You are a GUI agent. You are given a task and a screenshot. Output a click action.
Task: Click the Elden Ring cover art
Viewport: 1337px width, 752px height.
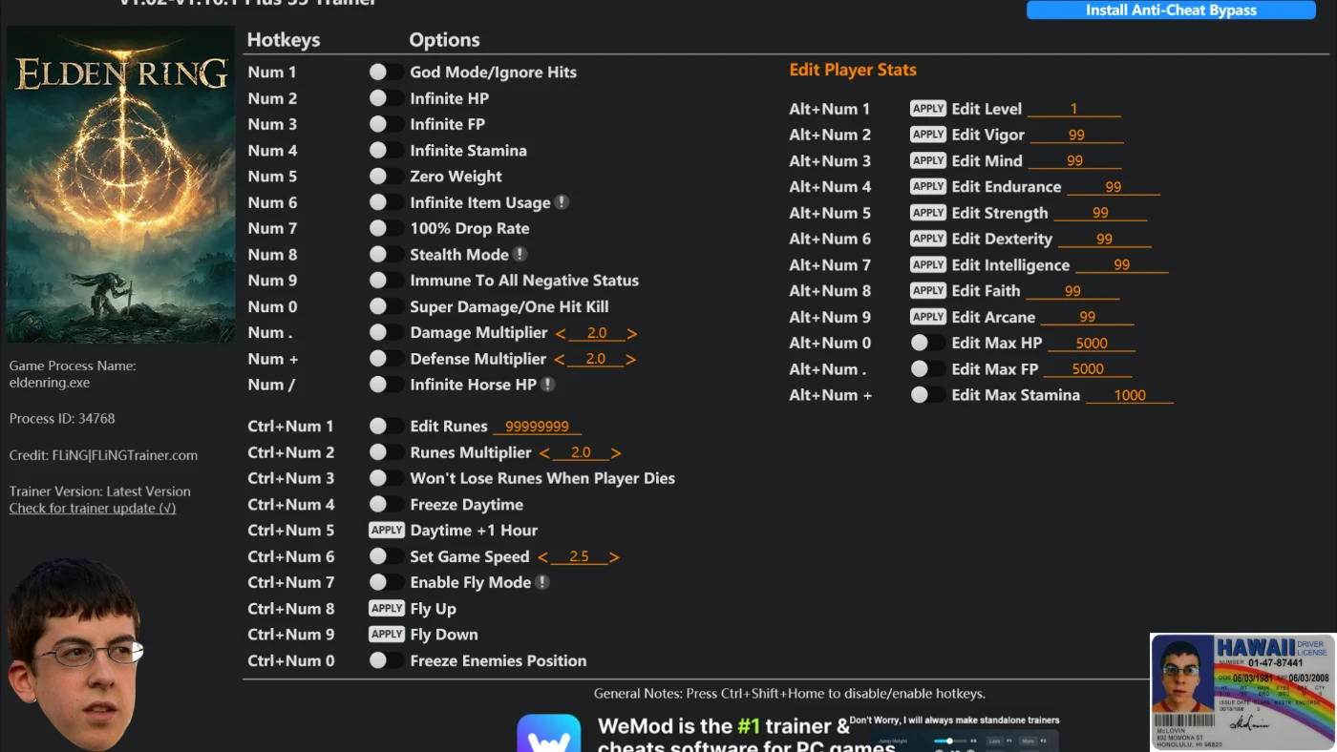pos(120,184)
